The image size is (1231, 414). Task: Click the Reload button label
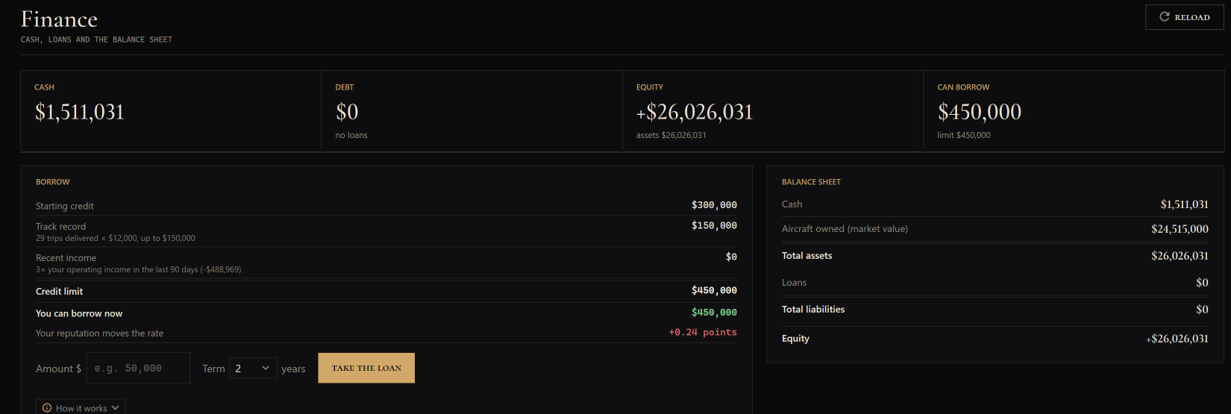[x=1191, y=17]
